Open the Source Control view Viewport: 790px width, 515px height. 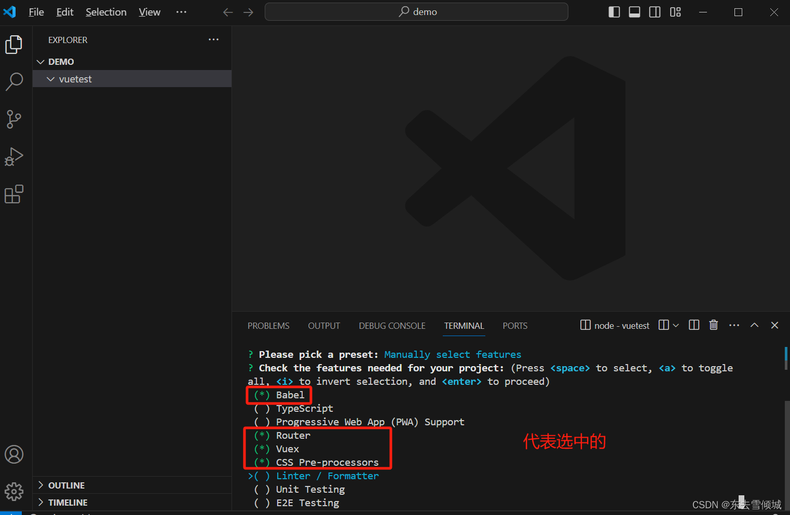coord(14,119)
